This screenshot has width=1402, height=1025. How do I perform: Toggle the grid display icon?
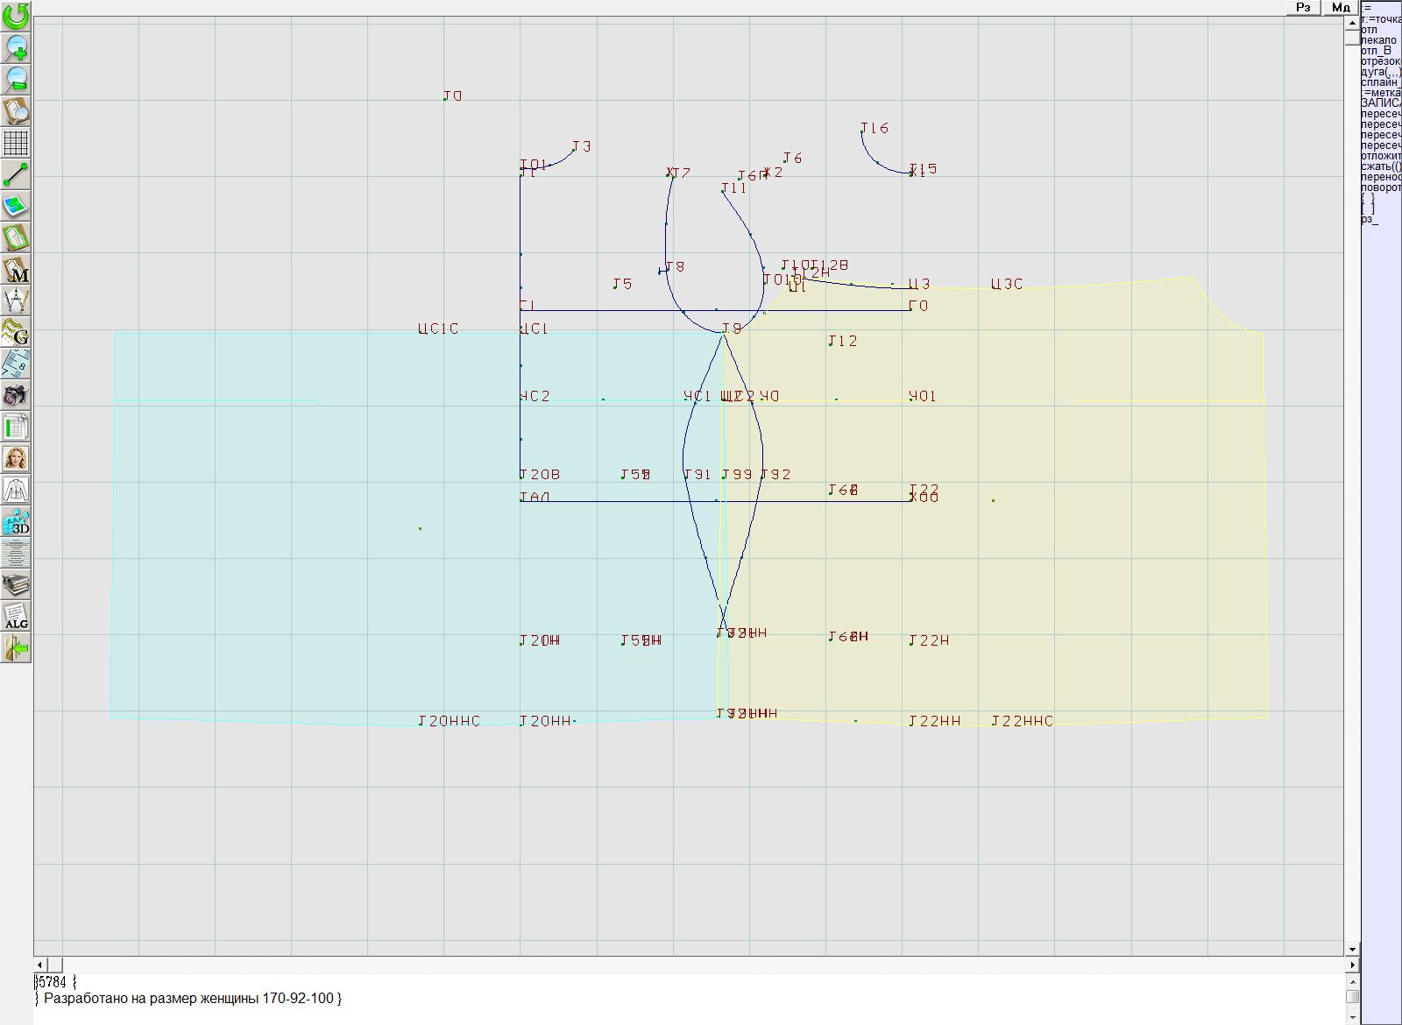[x=16, y=142]
